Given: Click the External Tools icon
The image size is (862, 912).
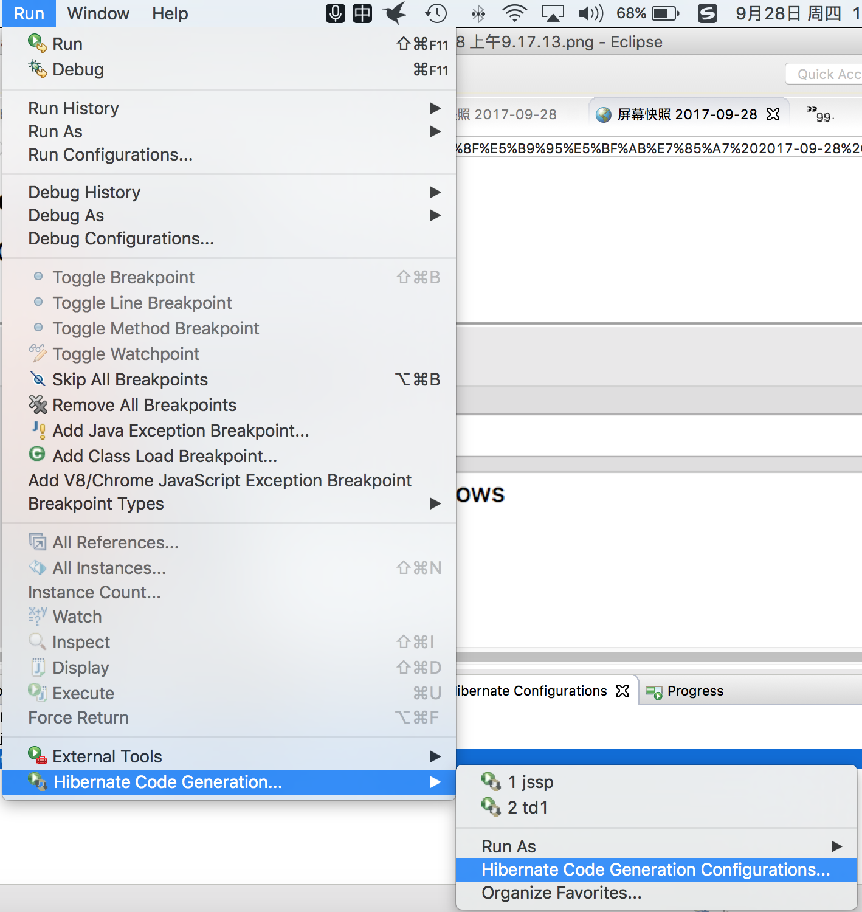Looking at the screenshot, I should click(38, 756).
